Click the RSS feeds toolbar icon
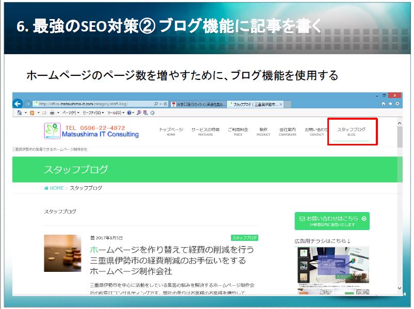This screenshot has width=414, height=309. 32,112
